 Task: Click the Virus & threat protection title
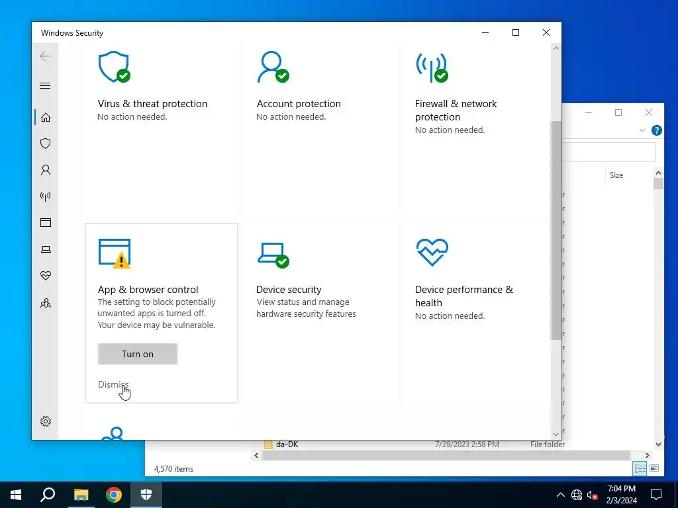click(x=152, y=104)
